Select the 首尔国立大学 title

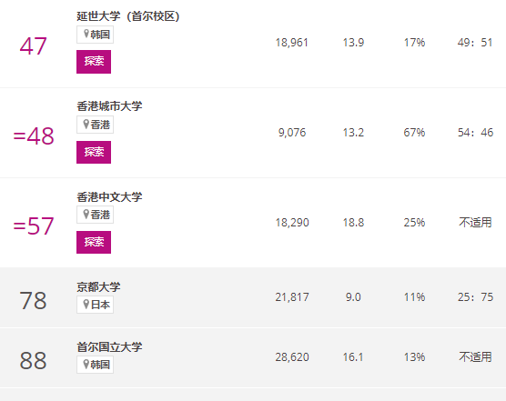109,346
